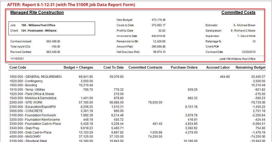Select the 3100.000 - Foundation Formwork row
Screen dimensions: 272x142
pyautogui.click(x=137, y=115)
